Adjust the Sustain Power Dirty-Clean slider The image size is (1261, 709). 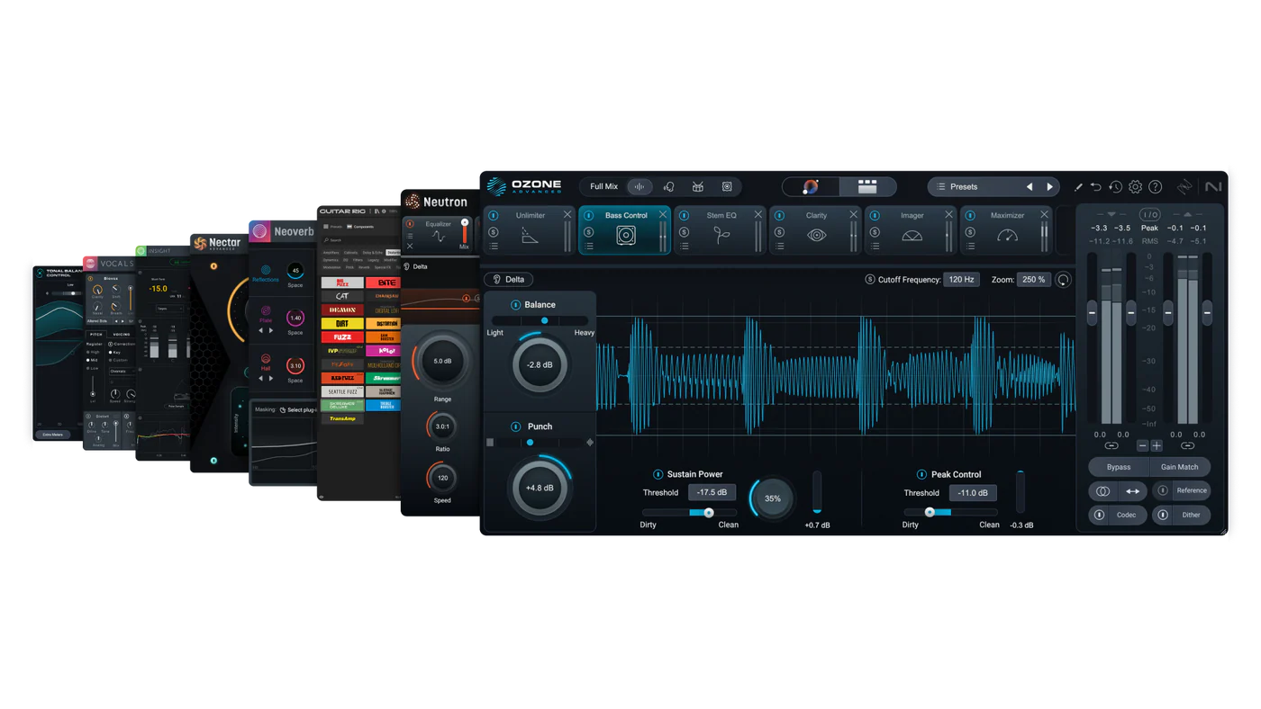click(x=690, y=513)
